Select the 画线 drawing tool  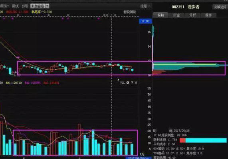pyautogui.click(x=15, y=6)
